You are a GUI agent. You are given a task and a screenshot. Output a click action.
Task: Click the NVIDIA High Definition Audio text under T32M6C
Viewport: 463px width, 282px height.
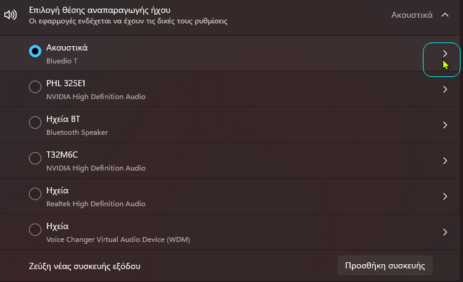[96, 168]
